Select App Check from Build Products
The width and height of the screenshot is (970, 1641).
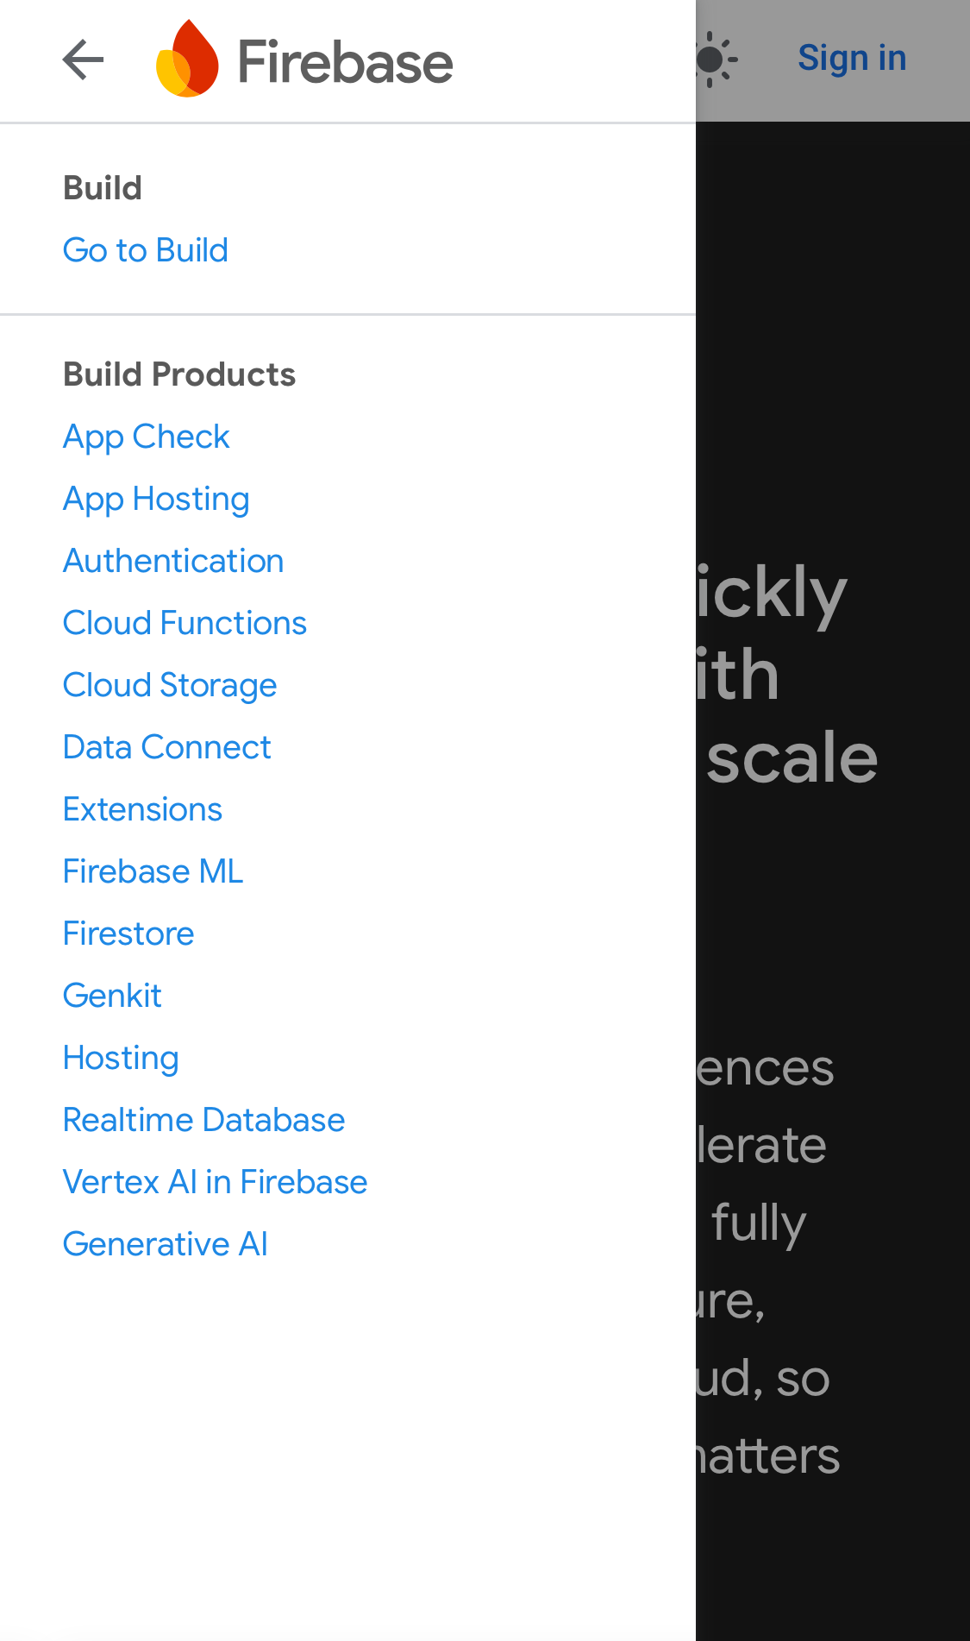click(x=146, y=437)
